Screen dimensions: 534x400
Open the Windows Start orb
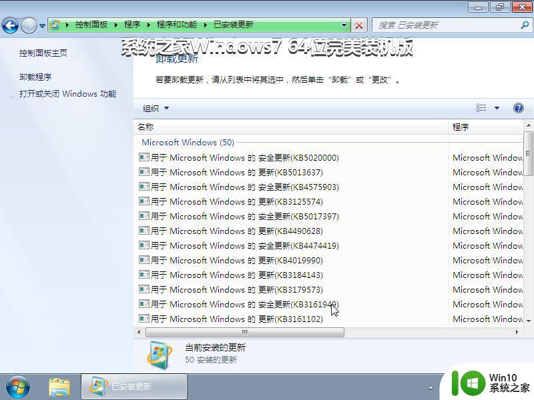coord(17,386)
